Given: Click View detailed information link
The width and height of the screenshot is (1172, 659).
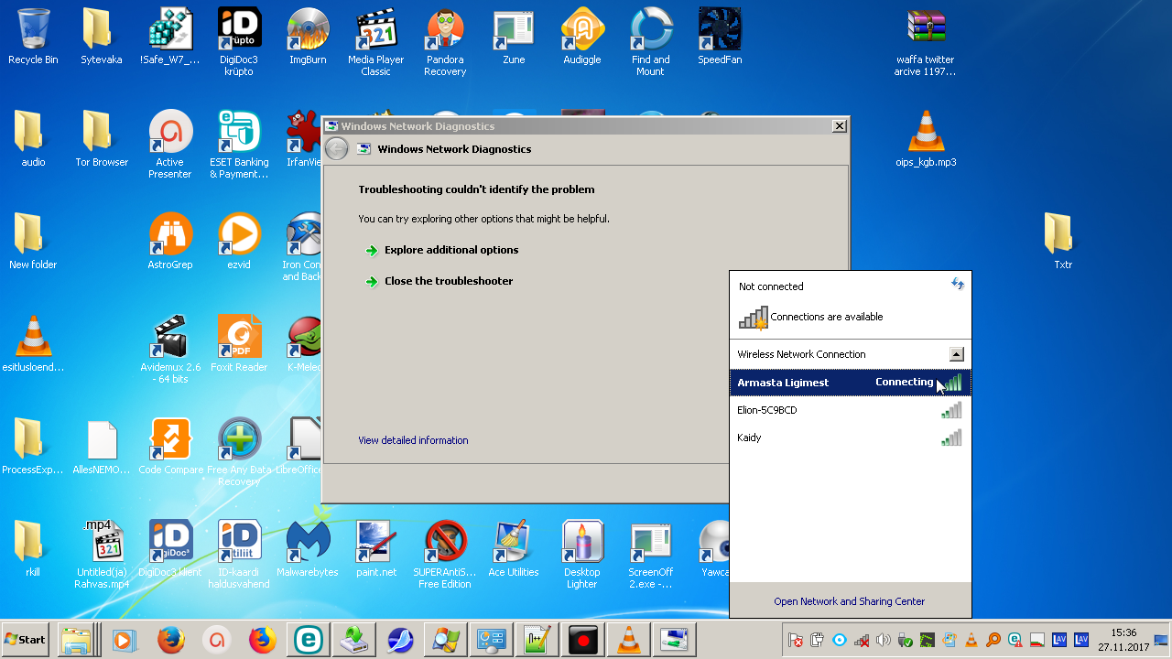Looking at the screenshot, I should 413,440.
